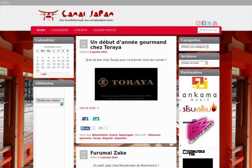252x168 pixels.
Task: Click calendar day 15
Action: tap(68, 61)
